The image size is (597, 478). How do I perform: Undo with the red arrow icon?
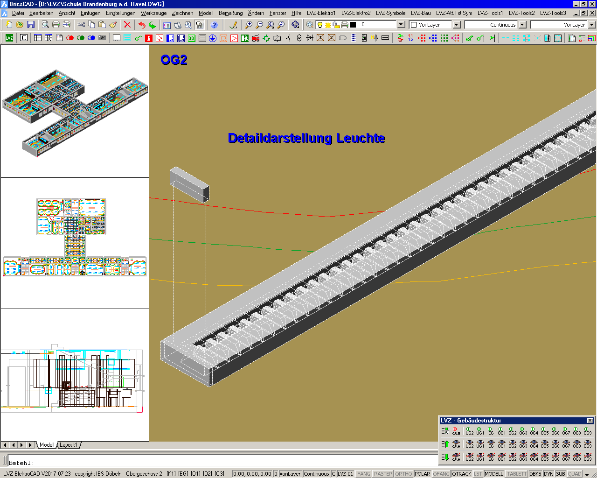[142, 25]
